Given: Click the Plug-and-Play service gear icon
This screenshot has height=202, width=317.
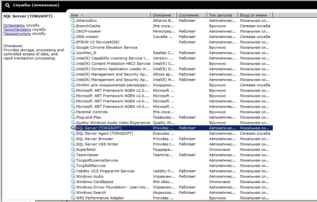Looking at the screenshot, I should tap(73, 117).
